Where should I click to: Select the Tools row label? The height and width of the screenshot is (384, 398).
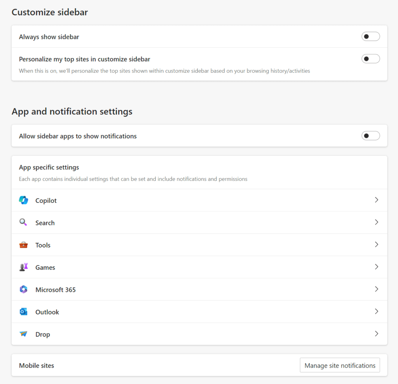pos(43,245)
